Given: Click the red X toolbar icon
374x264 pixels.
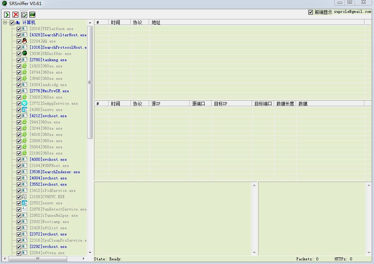Looking at the screenshot, I should tap(15, 15).
